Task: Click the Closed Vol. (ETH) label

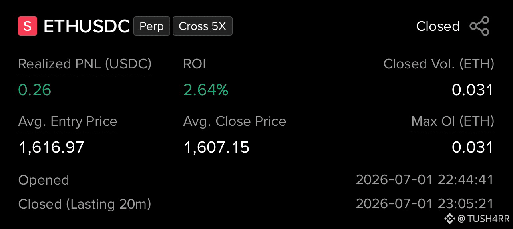Action: (x=439, y=64)
